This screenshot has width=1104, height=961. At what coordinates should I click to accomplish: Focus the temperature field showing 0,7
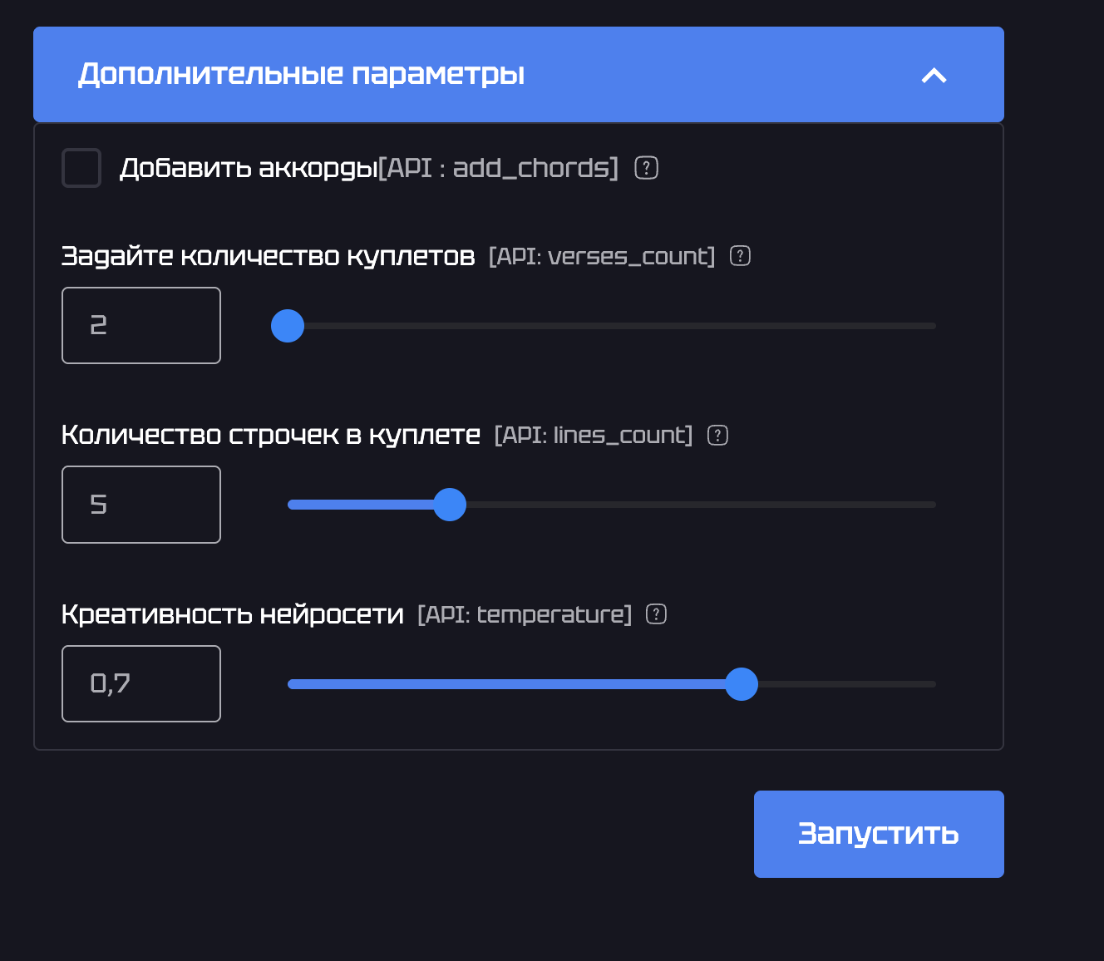click(141, 684)
